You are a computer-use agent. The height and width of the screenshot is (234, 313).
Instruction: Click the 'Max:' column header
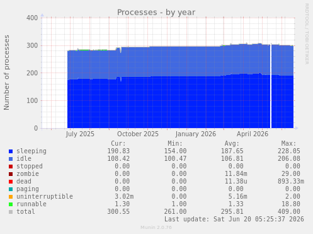tap(289, 143)
